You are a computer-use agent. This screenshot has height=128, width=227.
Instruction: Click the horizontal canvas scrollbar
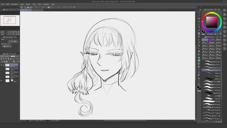point(125,121)
